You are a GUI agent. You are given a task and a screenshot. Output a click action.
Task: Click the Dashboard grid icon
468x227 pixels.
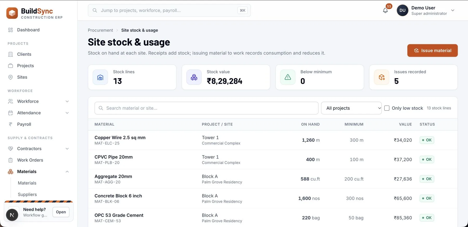10,30
